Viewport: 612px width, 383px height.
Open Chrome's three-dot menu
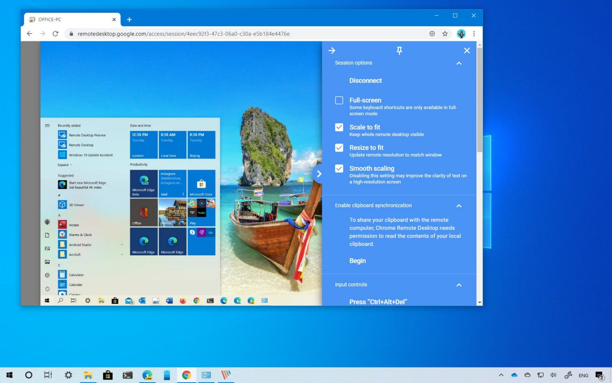click(x=474, y=34)
